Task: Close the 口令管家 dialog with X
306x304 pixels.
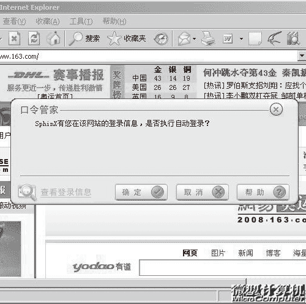Action: 276,109
